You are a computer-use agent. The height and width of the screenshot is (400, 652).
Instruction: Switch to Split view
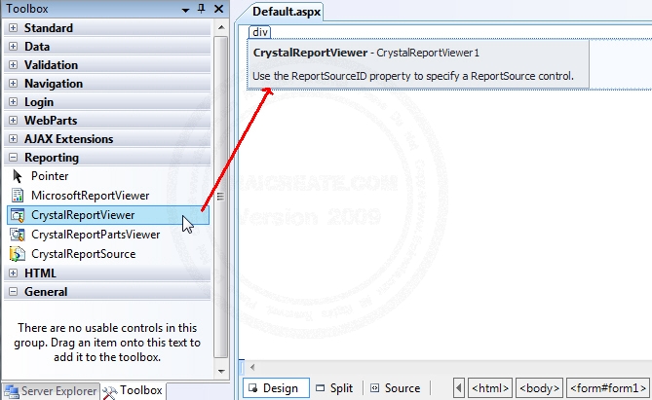pyautogui.click(x=334, y=388)
